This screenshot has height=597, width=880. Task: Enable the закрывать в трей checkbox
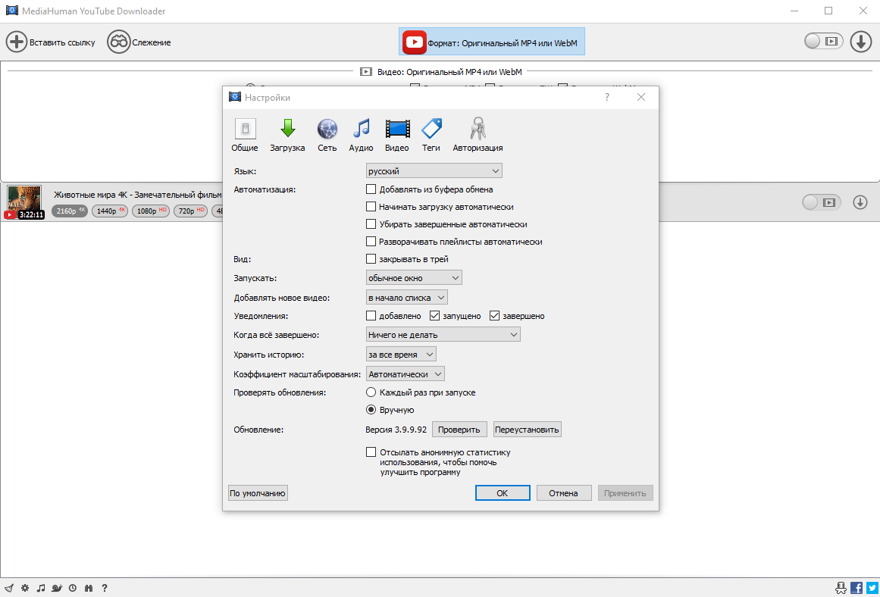click(371, 258)
